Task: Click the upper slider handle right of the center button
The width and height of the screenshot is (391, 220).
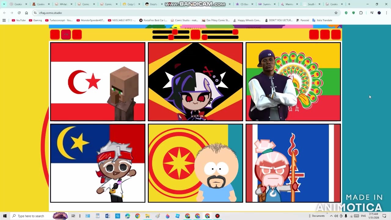Action: pos(235,32)
